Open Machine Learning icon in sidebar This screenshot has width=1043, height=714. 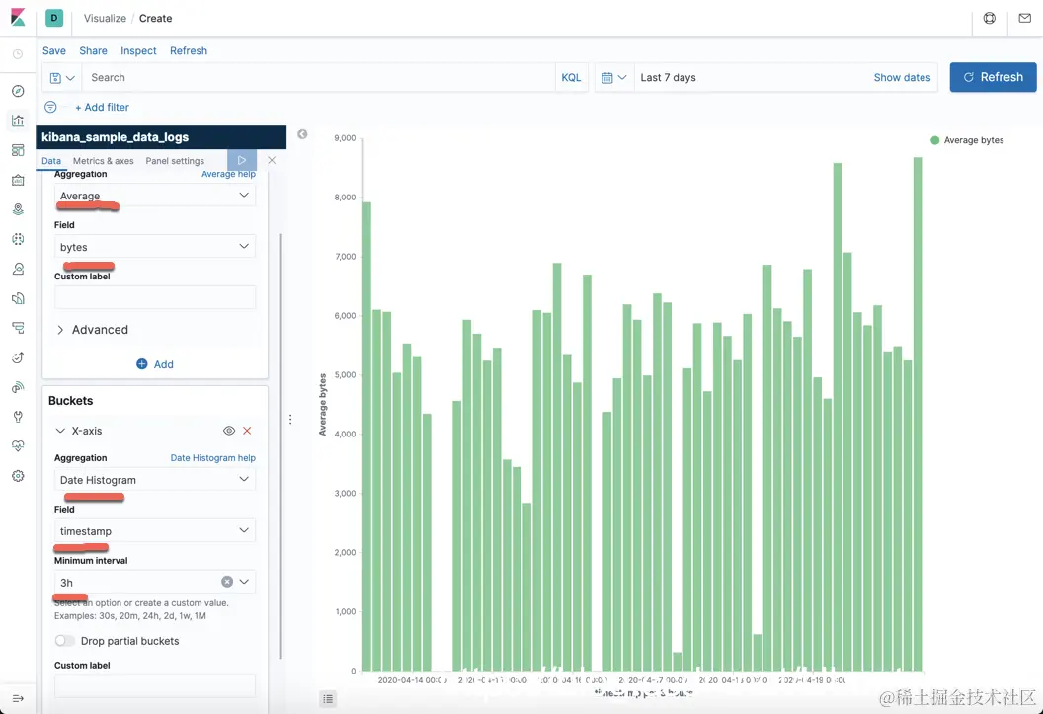[x=18, y=239]
